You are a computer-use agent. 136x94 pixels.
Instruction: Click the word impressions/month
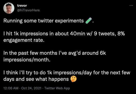[x=27, y=60]
